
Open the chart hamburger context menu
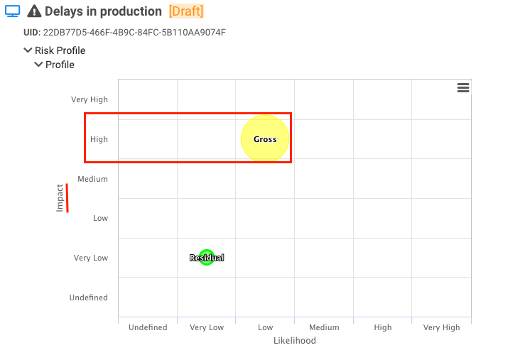pos(463,87)
